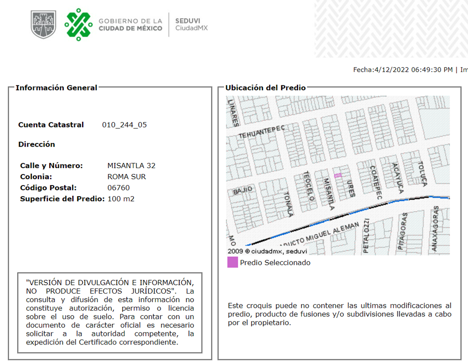This screenshot has height=362, width=468.
Task: Select the Colonia value ROMA SUR
Action: coord(127,177)
